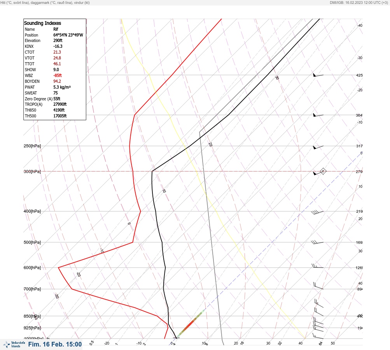Click the PWAT value 5.3 kg/m²

[62, 87]
